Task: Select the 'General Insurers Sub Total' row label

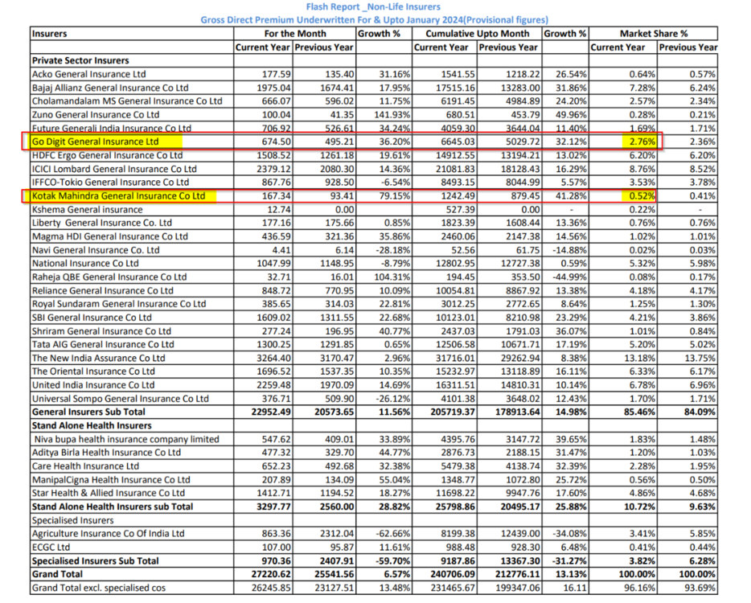Action: click(88, 412)
